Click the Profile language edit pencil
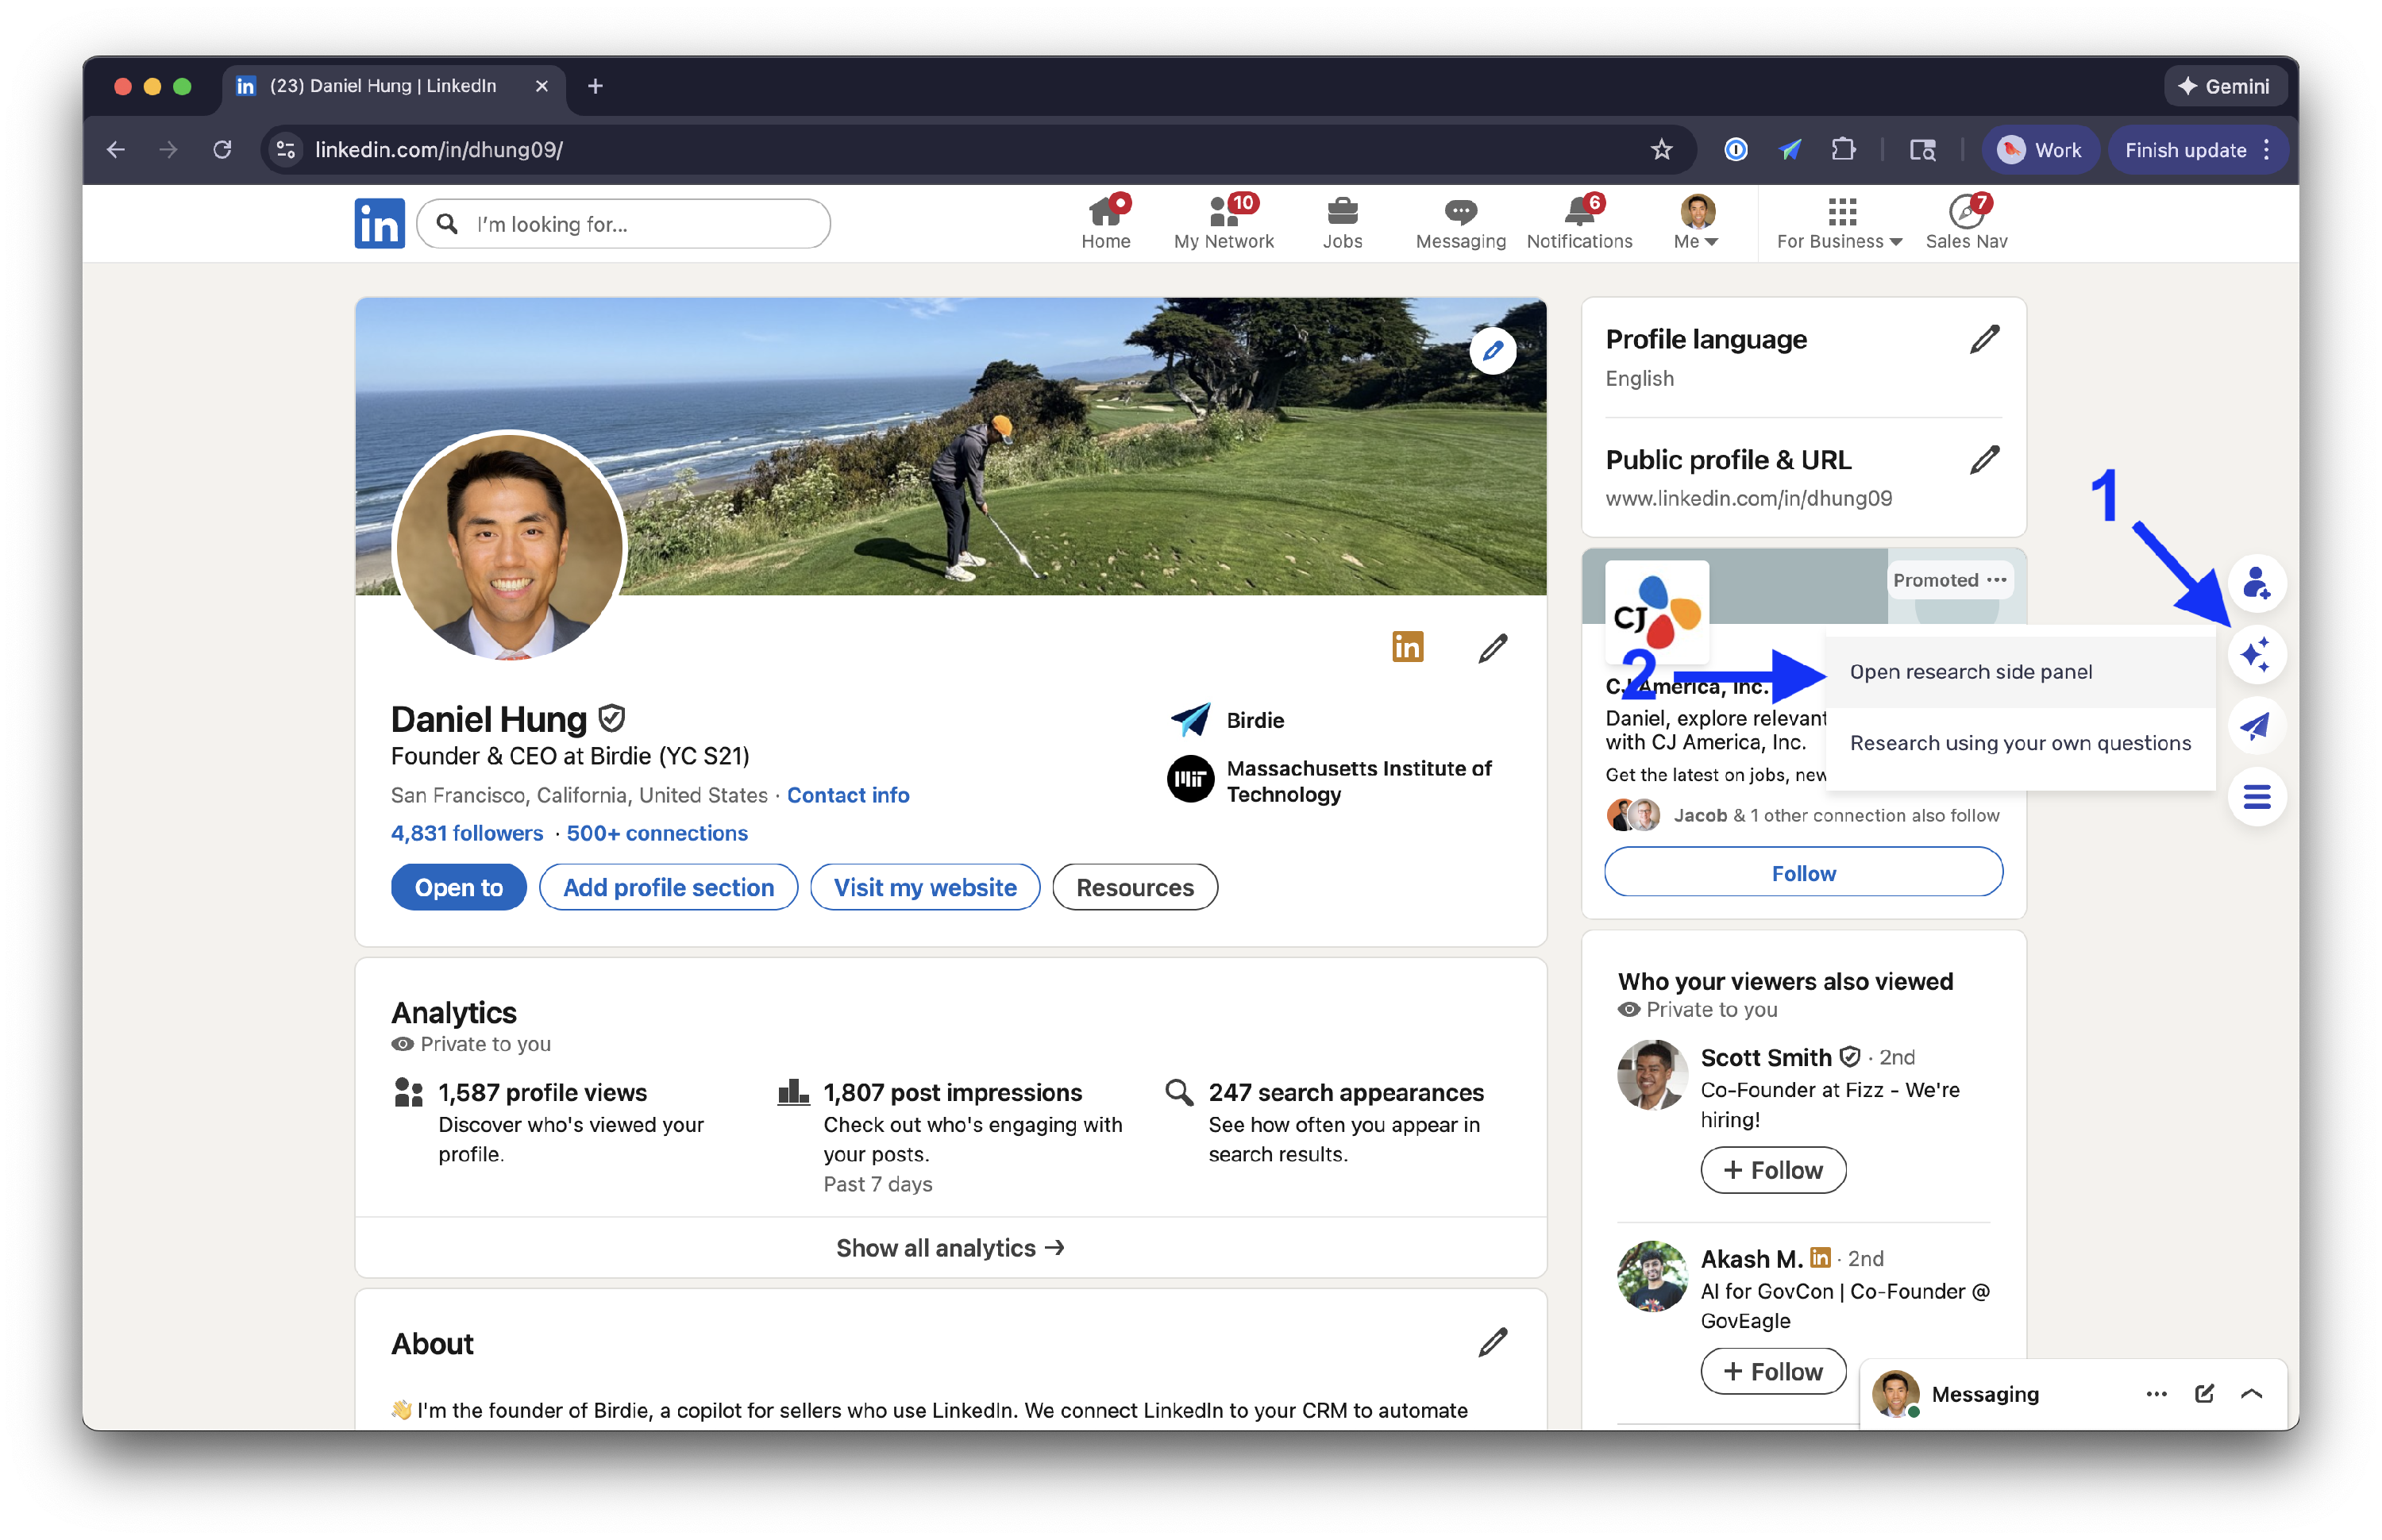 pos(1984,340)
